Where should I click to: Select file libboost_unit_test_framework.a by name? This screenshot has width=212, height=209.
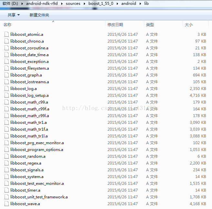click(39, 197)
